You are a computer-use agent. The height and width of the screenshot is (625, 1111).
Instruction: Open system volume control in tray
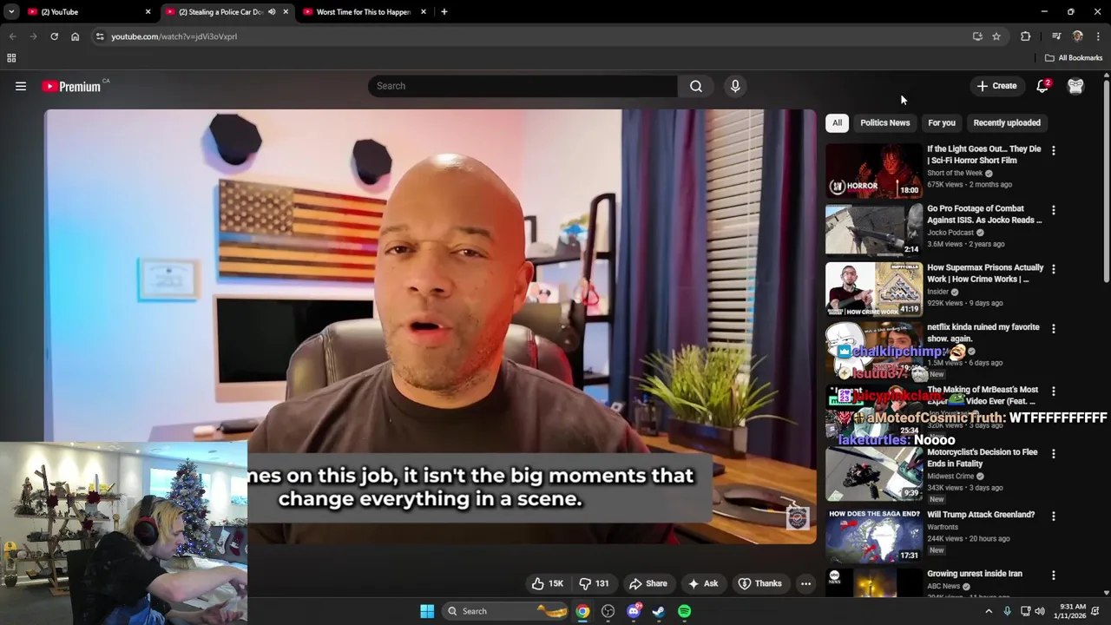point(1040,611)
